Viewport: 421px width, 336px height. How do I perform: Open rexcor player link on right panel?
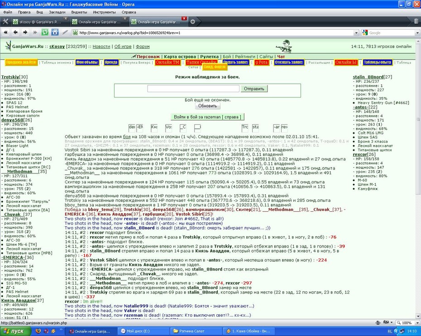(x=360, y=154)
